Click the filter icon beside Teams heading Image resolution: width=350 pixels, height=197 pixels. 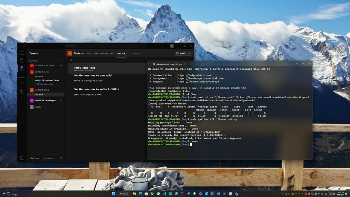[x=61, y=54]
